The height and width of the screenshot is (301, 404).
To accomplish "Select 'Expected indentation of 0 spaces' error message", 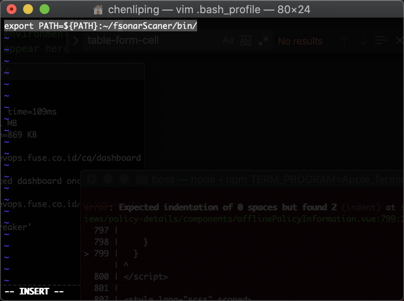I will [x=228, y=207].
